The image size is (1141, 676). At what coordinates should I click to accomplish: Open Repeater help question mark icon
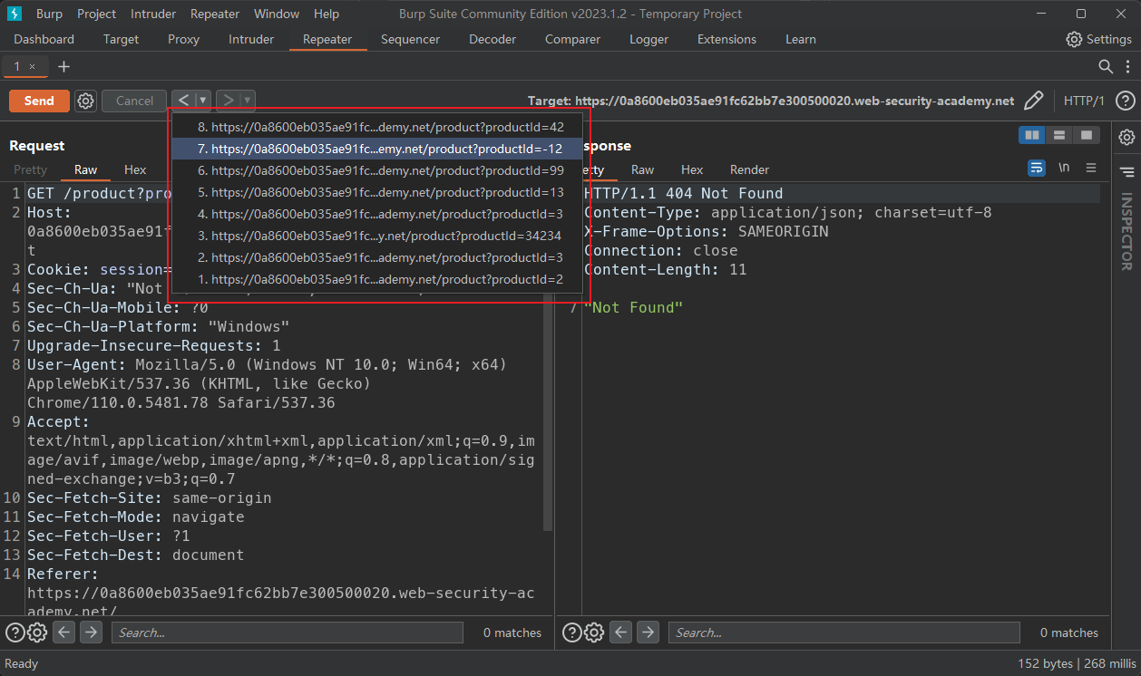click(x=1126, y=101)
